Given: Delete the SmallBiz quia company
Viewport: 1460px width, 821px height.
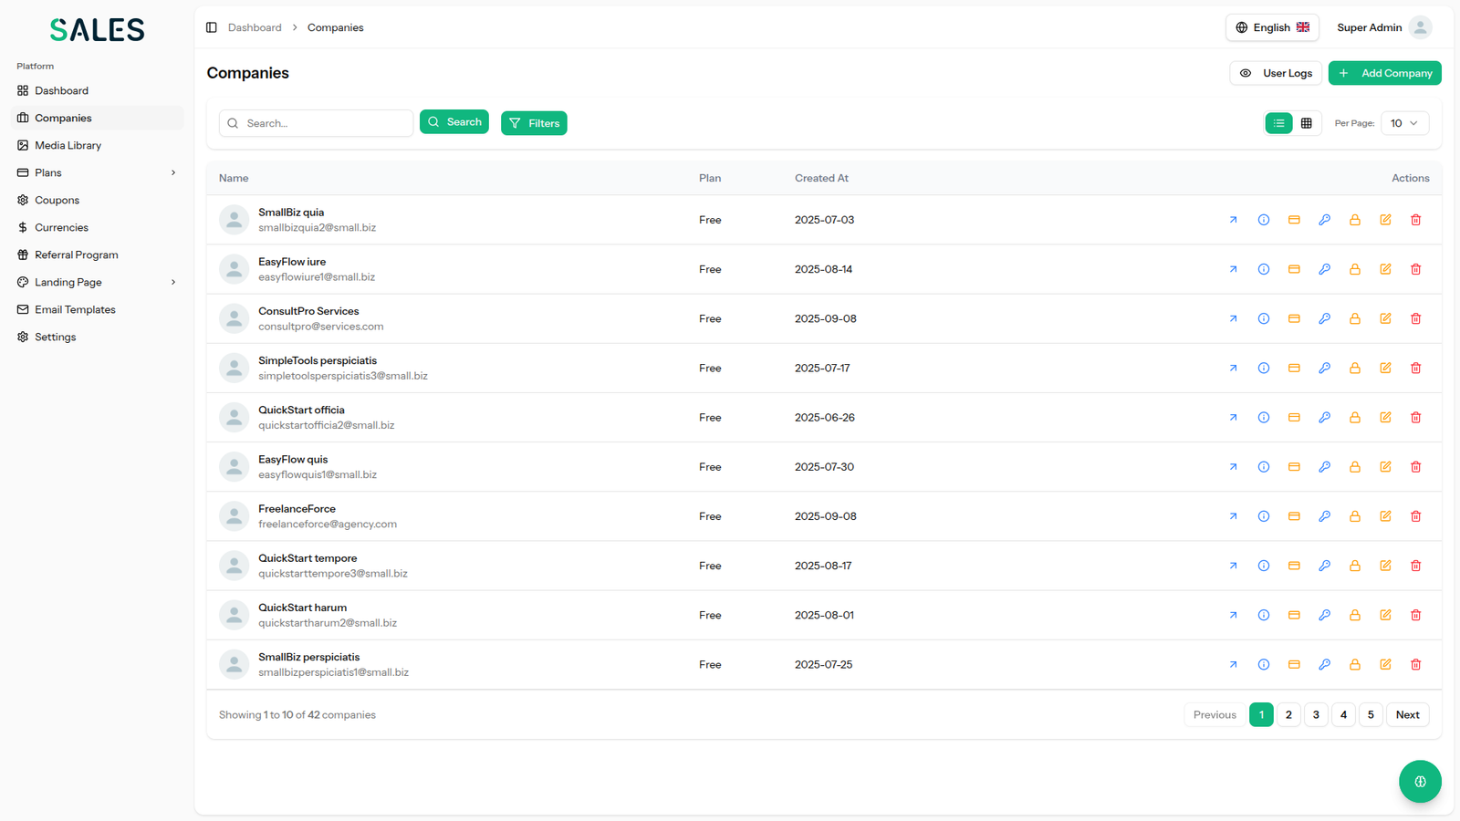Looking at the screenshot, I should pyautogui.click(x=1415, y=220).
